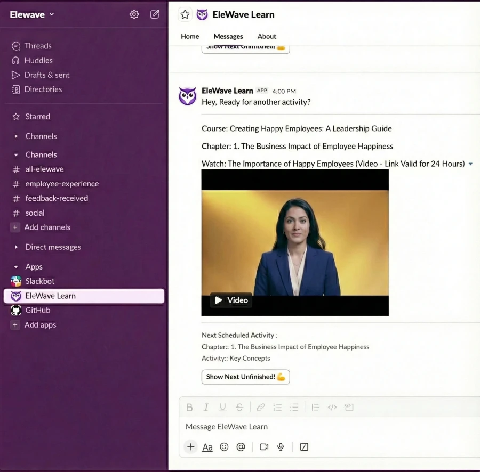Click the plus attachment button in composer

click(x=190, y=447)
